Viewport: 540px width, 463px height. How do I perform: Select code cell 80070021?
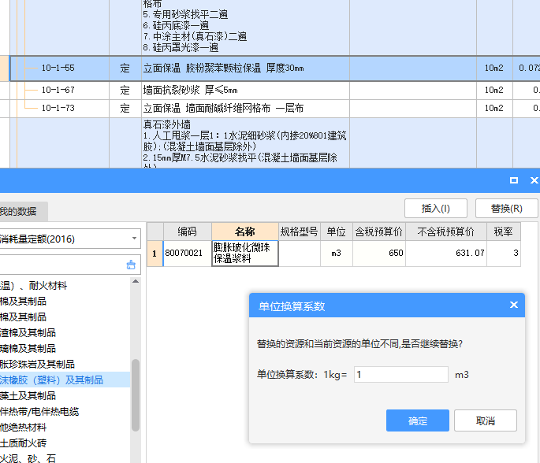[187, 254]
